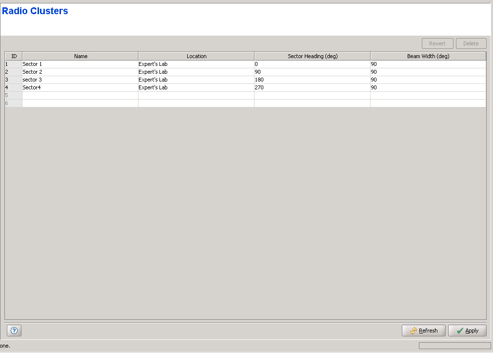Click the Apply button
This screenshot has height=353, width=493.
[467, 331]
